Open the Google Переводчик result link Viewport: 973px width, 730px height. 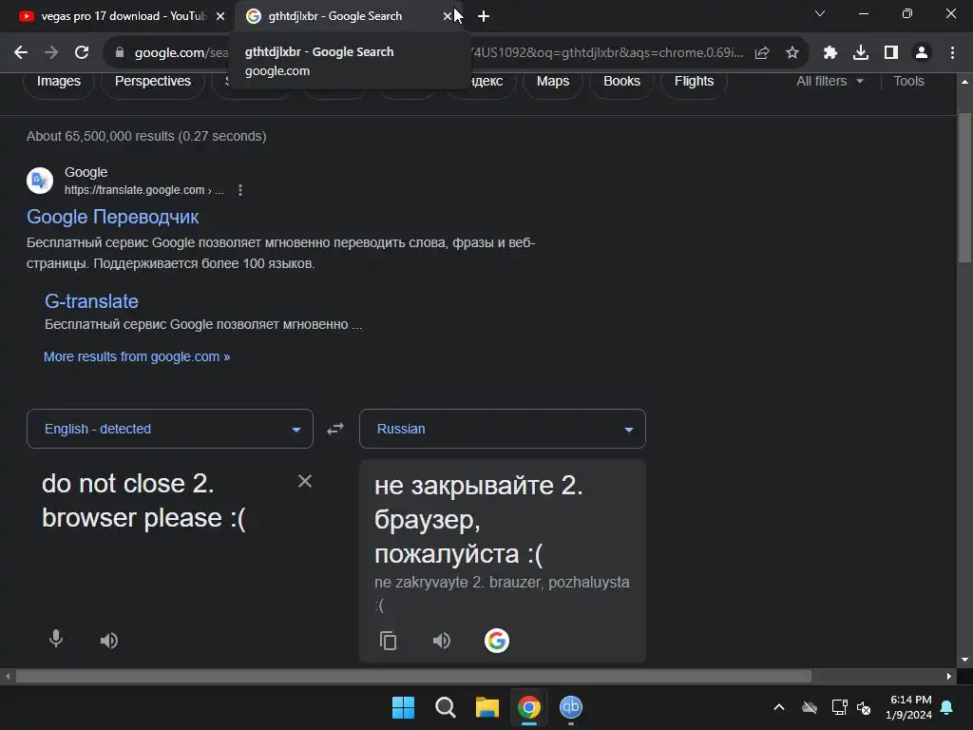[x=112, y=217]
